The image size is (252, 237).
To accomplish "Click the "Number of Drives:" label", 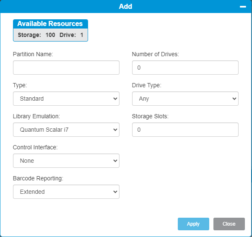I will point(155,54).
